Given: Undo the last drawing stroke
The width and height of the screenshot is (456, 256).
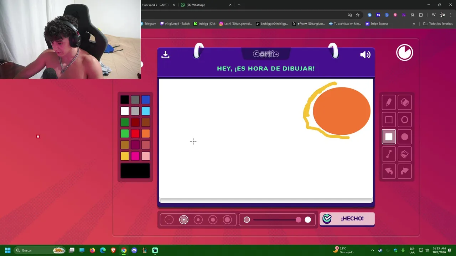Looking at the screenshot, I should pos(389,171).
